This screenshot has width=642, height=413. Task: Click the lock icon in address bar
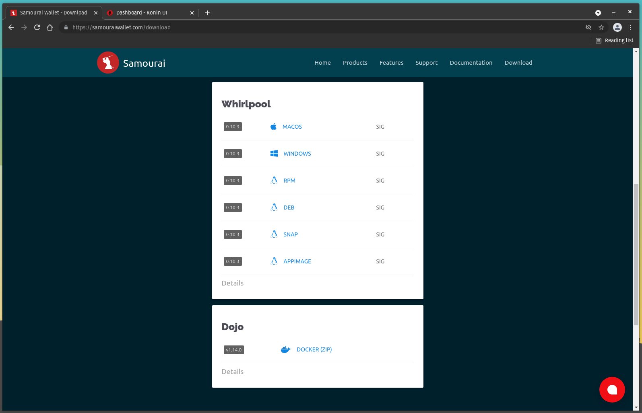tap(66, 27)
